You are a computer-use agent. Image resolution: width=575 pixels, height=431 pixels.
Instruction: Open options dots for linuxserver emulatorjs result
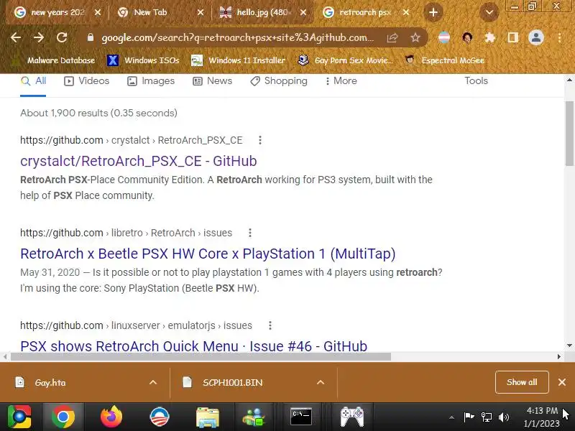pyautogui.click(x=270, y=326)
